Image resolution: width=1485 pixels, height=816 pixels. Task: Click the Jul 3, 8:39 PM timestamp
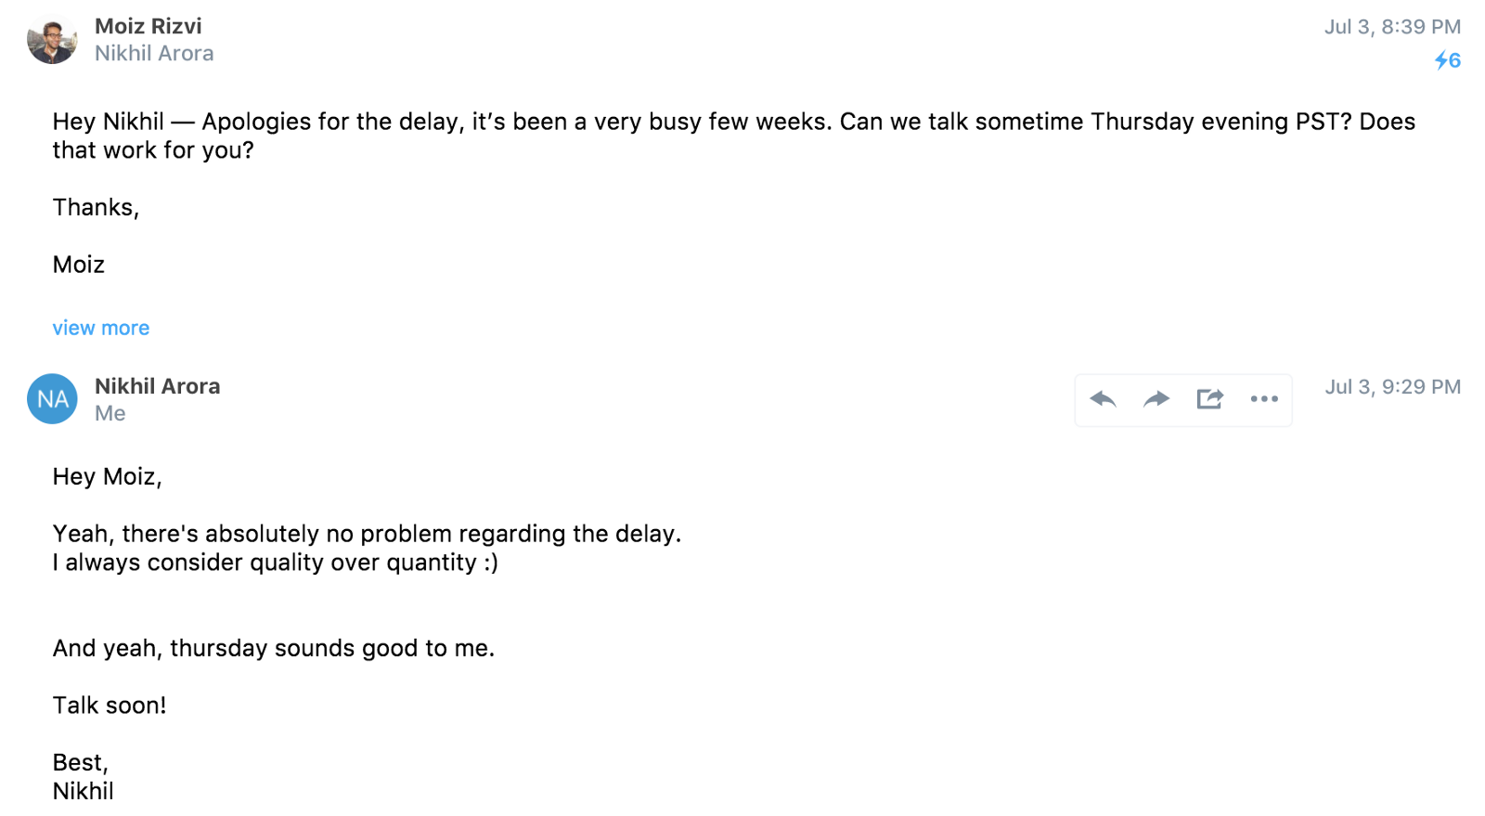click(1392, 27)
